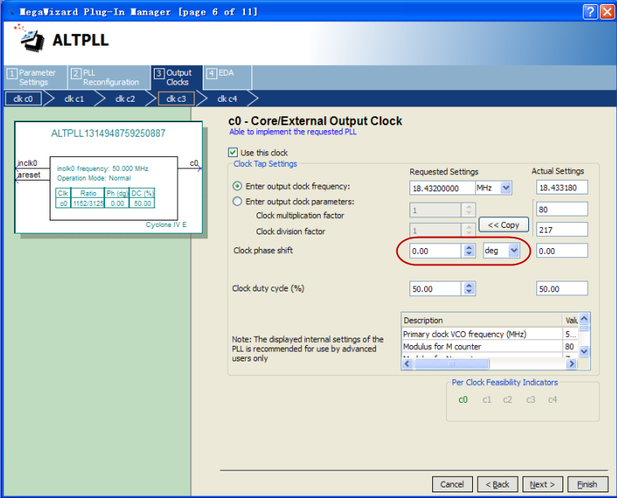Click the table's scroll right arrow
Image resolution: width=617 pixels, height=498 pixels.
pos(571,365)
